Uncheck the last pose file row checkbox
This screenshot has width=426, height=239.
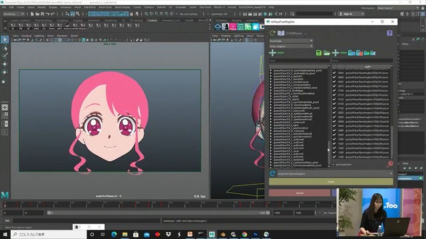tap(334, 157)
